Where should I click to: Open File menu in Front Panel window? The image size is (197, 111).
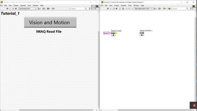click(1, 6)
